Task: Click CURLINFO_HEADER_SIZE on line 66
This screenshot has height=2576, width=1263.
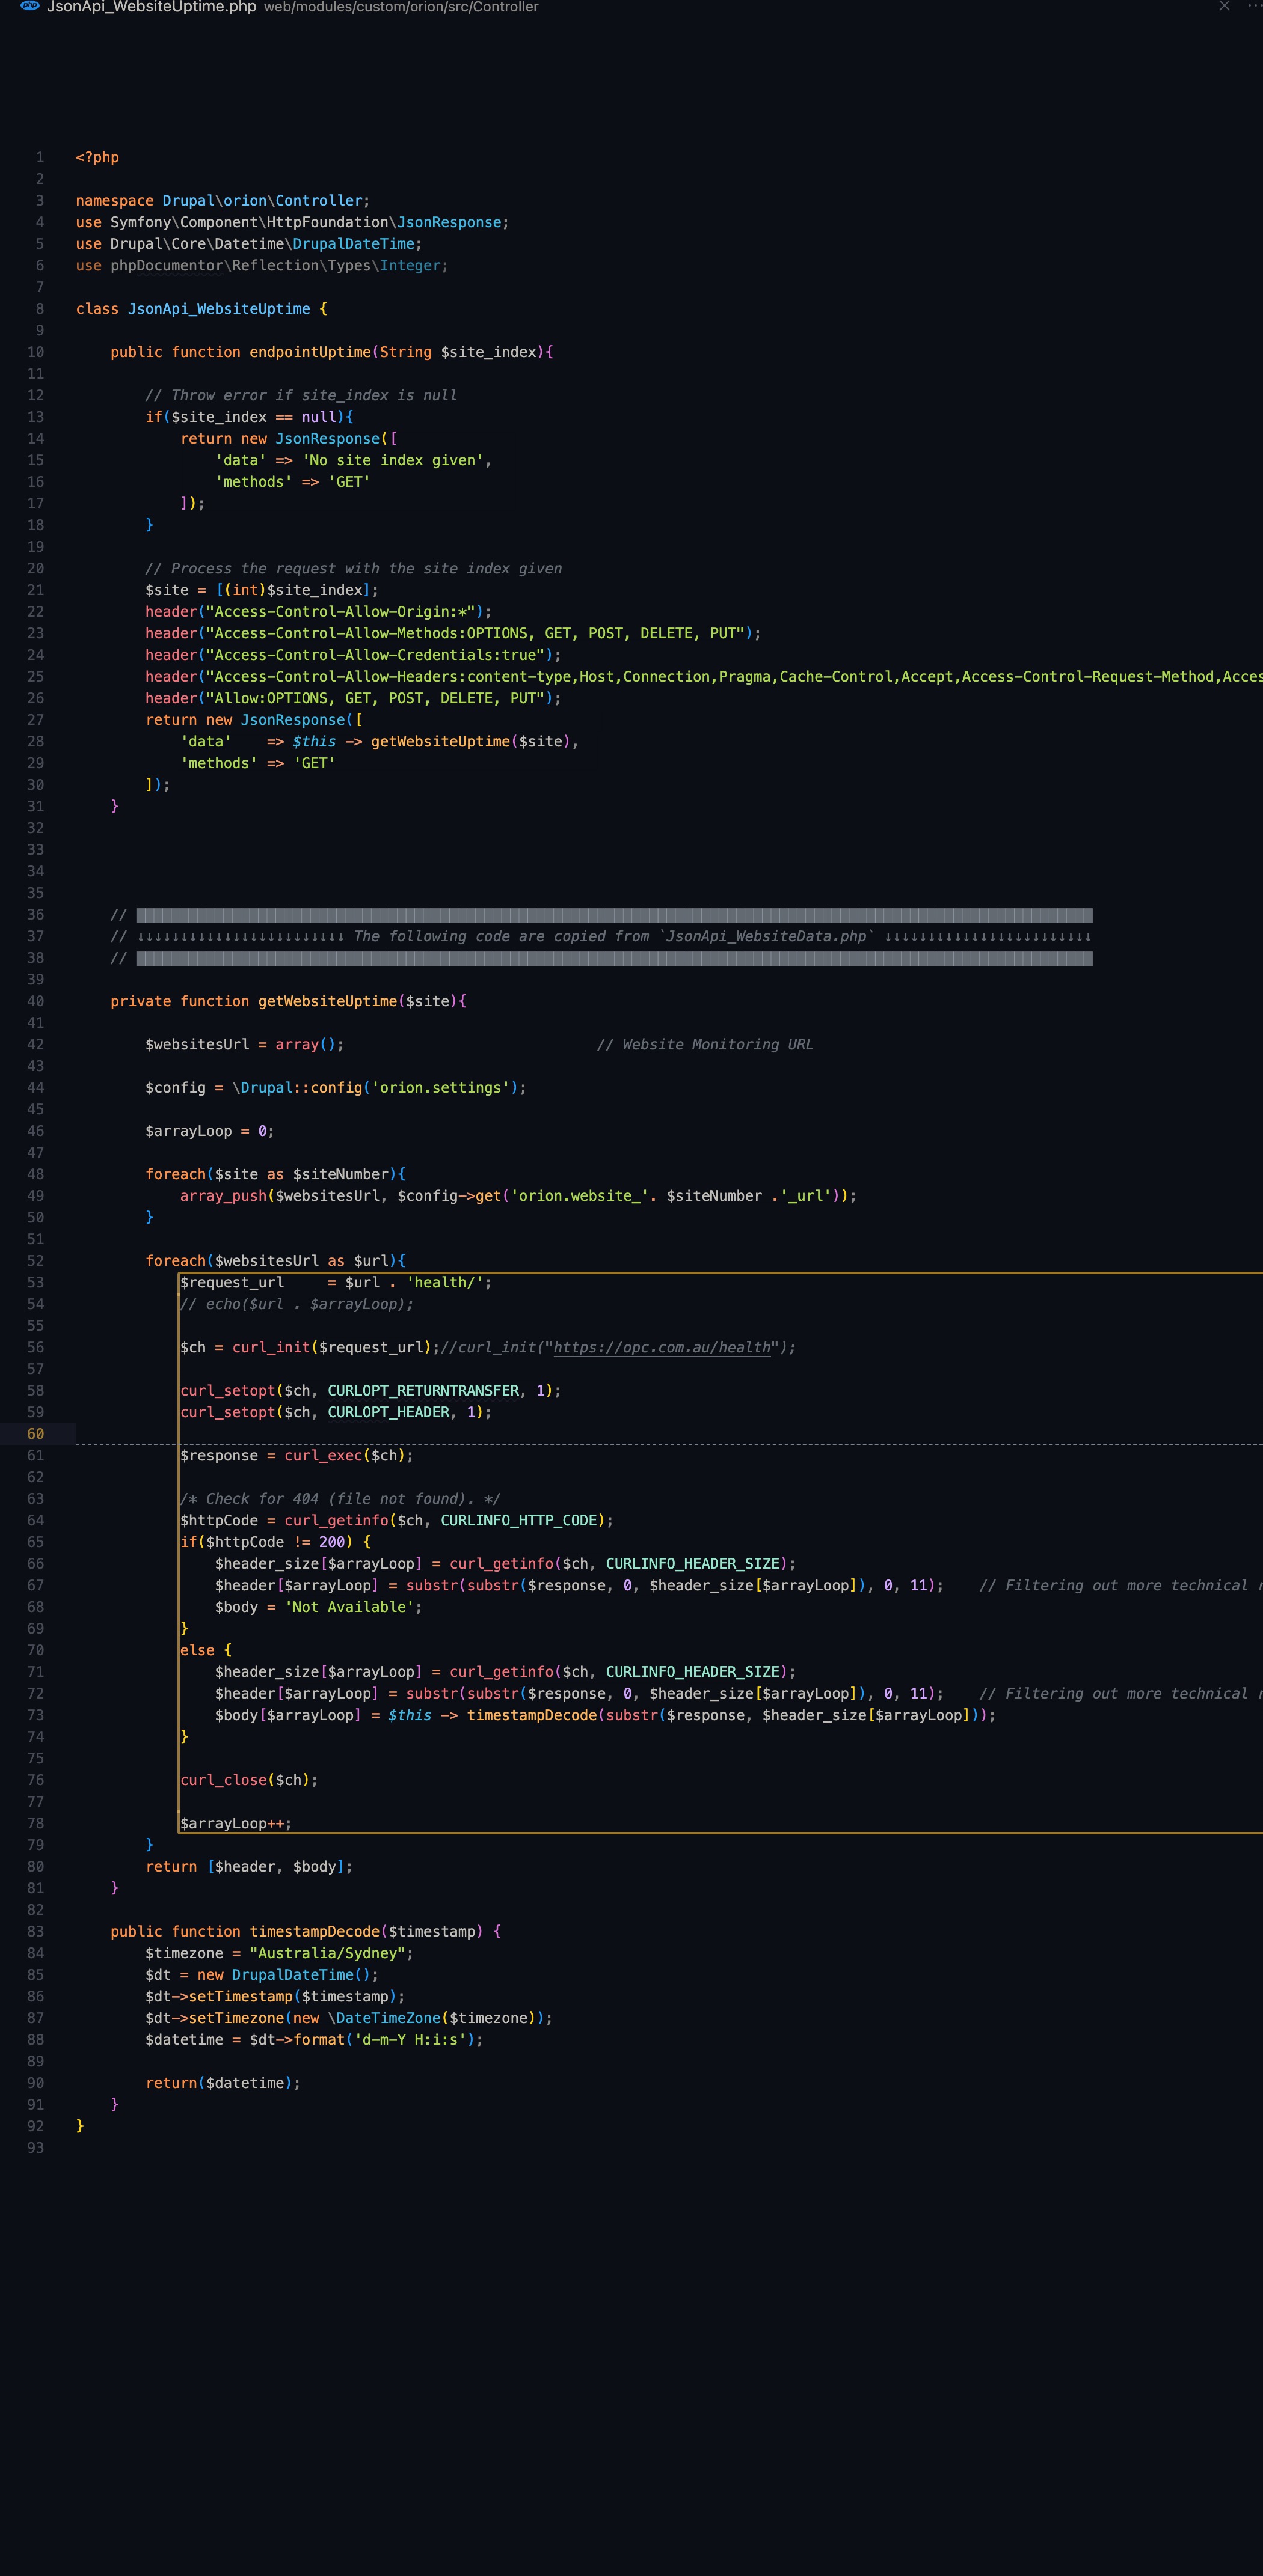Action: pos(693,1564)
